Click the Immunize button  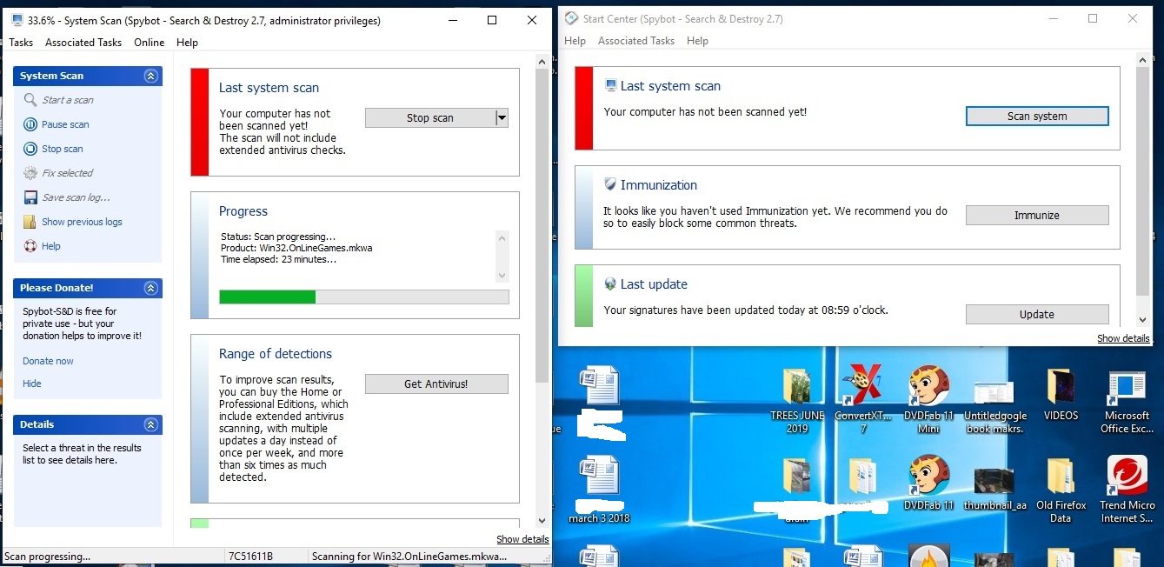click(x=1036, y=215)
